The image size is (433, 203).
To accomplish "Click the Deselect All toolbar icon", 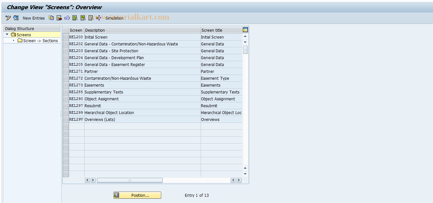I will pyautogui.click(x=91, y=18).
